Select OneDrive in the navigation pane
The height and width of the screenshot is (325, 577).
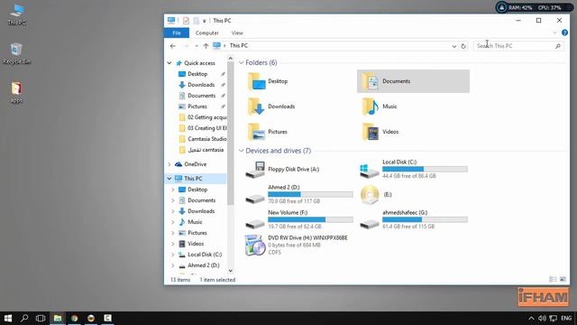pyautogui.click(x=195, y=164)
